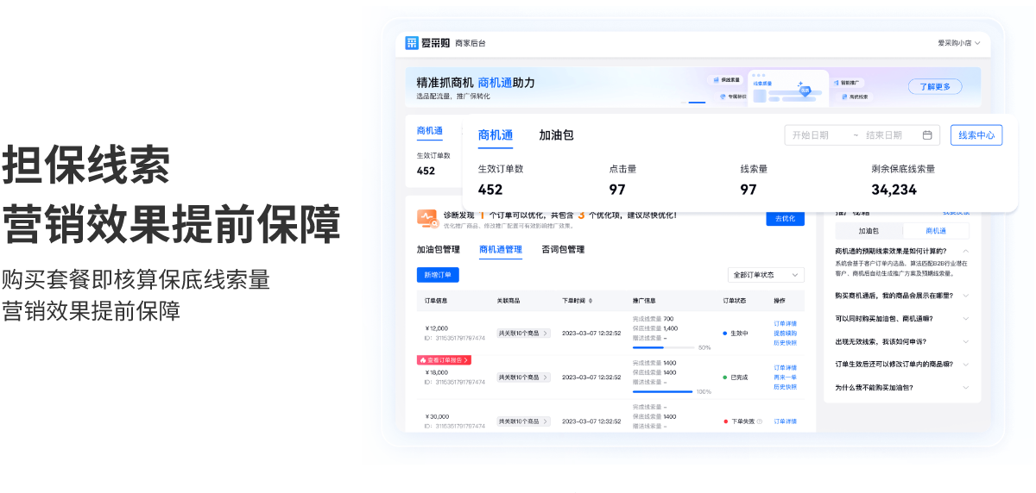Click the 结束日期 input field

tap(884, 135)
